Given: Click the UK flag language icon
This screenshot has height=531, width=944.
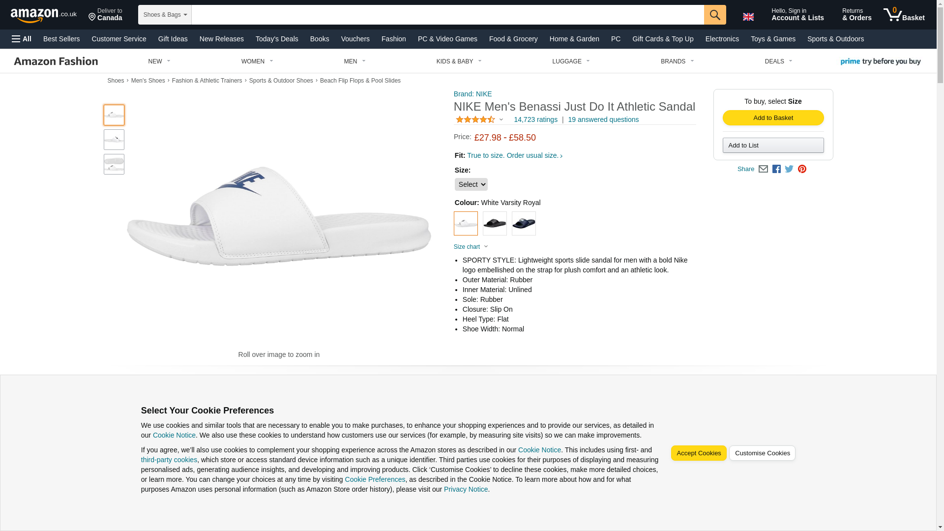Looking at the screenshot, I should click(x=748, y=17).
